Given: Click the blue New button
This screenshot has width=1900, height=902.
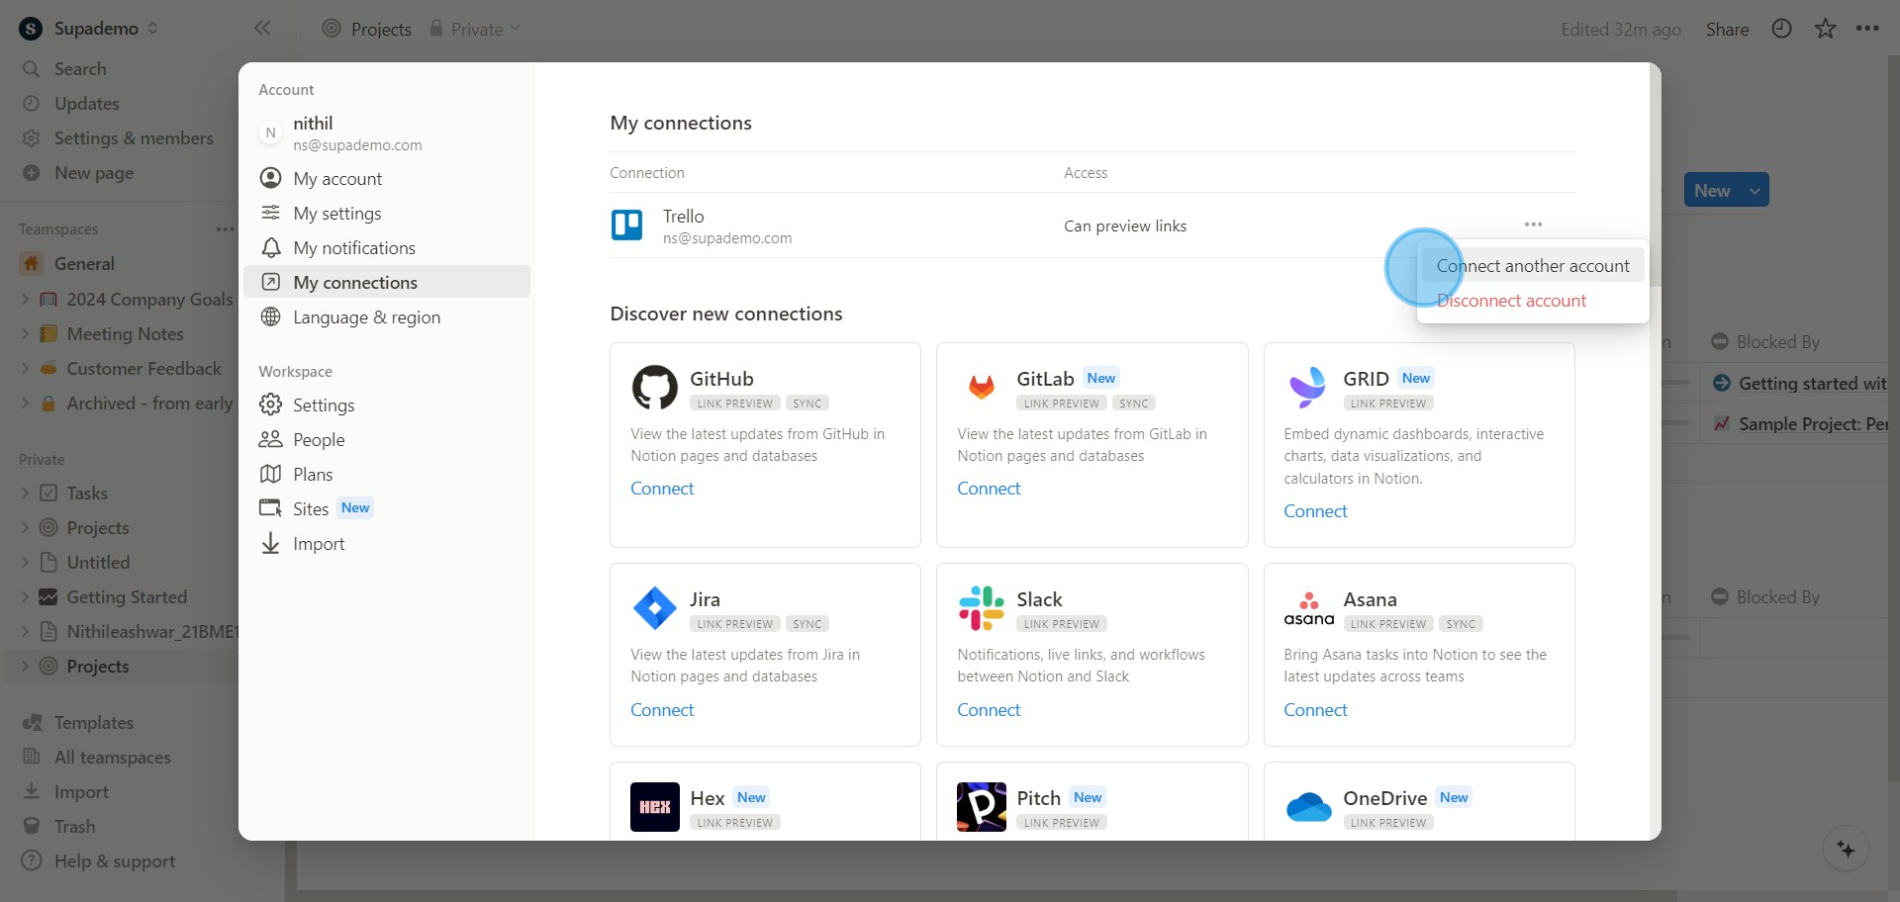Looking at the screenshot, I should (x=1712, y=190).
